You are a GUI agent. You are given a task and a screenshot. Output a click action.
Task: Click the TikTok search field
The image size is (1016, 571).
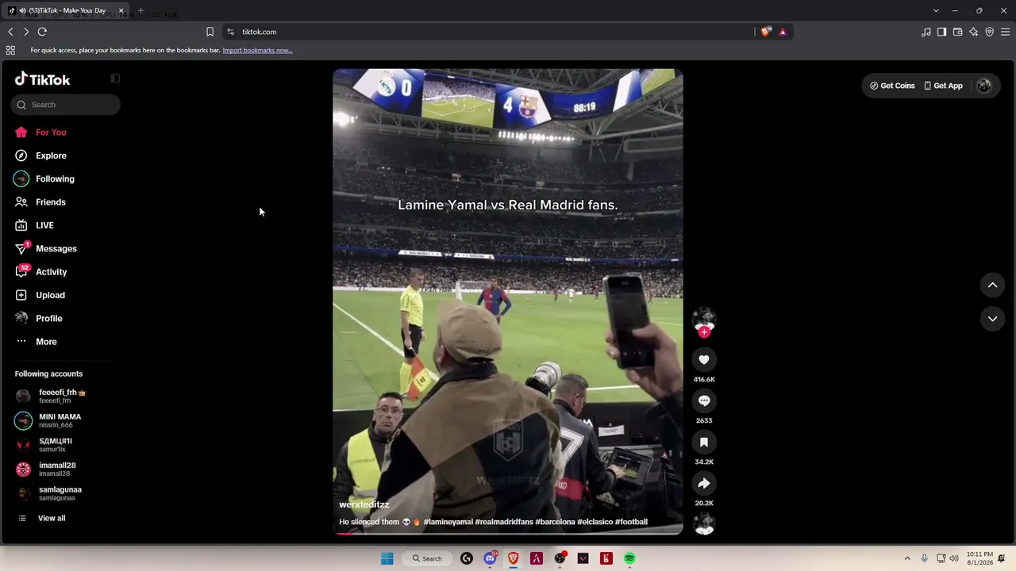(66, 105)
